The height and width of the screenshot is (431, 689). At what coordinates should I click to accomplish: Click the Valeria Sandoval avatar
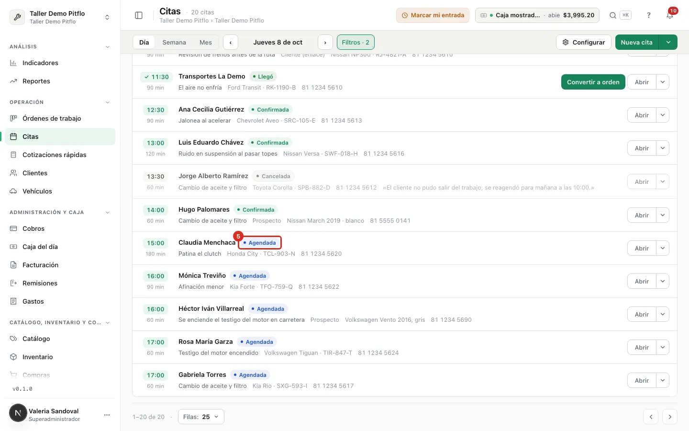18,413
